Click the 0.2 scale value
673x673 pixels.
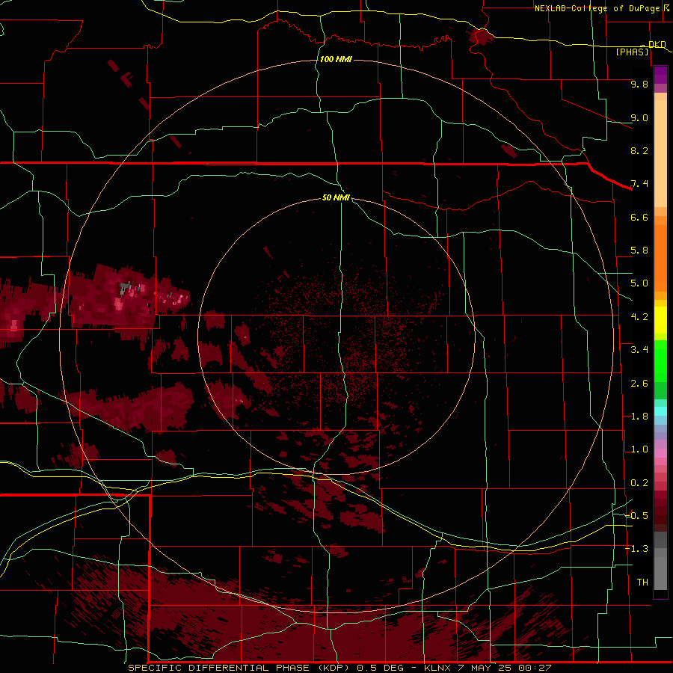coord(639,483)
